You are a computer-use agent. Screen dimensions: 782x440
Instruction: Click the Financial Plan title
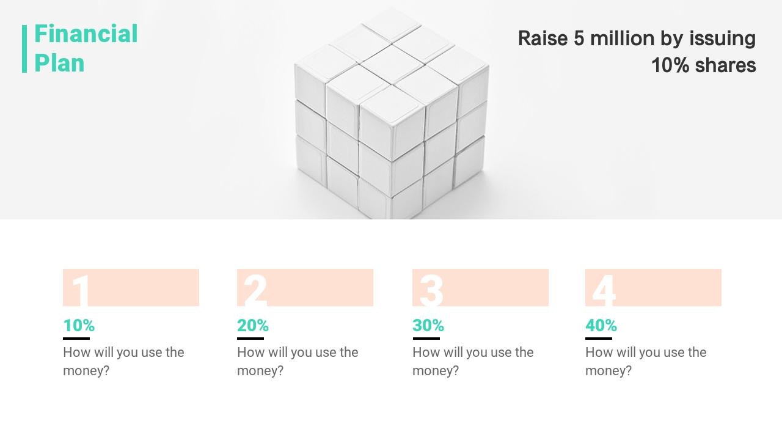pyautogui.click(x=86, y=49)
